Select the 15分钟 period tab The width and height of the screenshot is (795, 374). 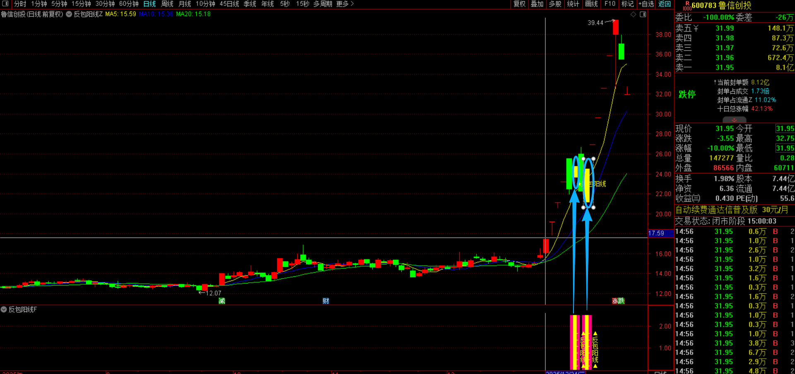(x=81, y=4)
